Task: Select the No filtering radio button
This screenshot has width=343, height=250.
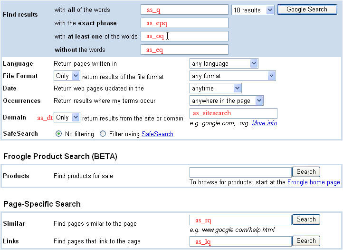Action: click(x=59, y=134)
